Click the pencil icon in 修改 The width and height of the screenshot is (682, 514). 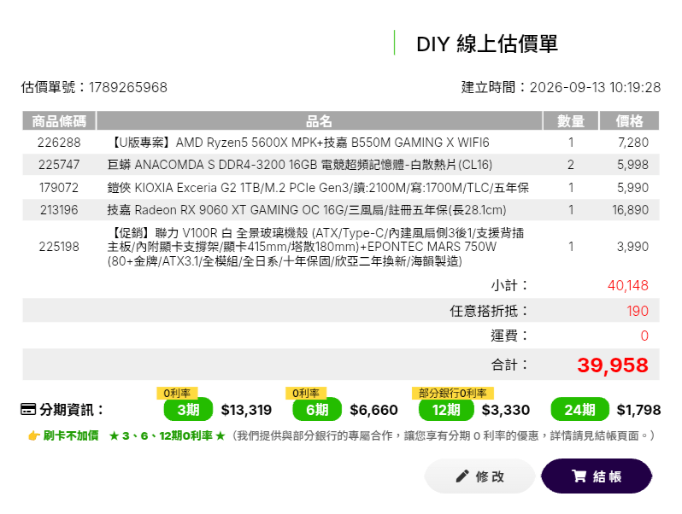[462, 476]
